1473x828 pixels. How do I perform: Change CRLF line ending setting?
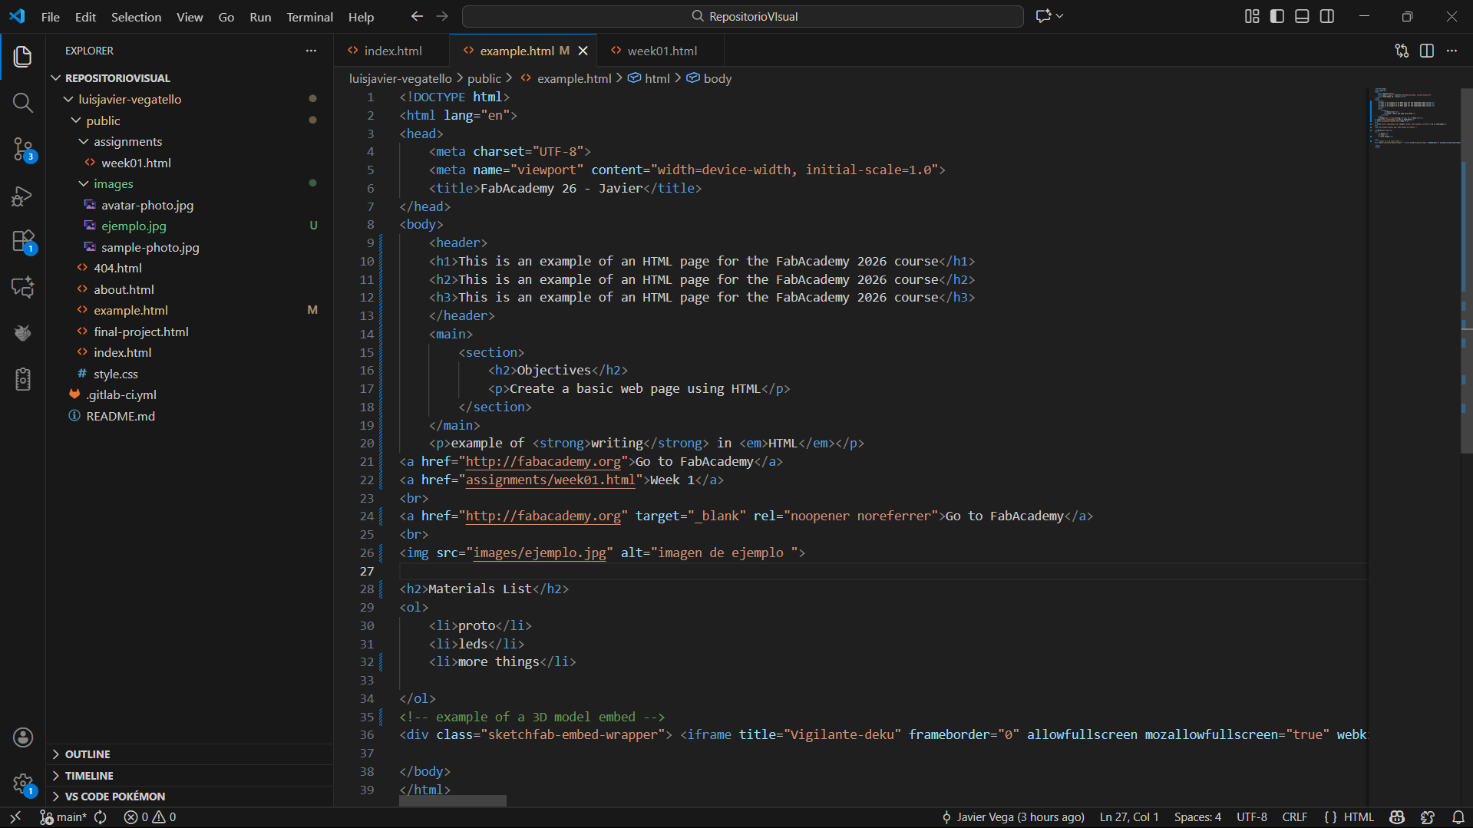pos(1294,817)
